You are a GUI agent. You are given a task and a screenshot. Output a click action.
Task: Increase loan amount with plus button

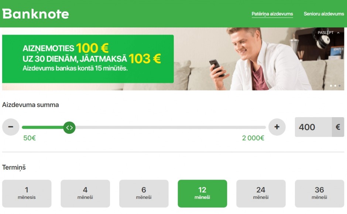tap(277, 127)
